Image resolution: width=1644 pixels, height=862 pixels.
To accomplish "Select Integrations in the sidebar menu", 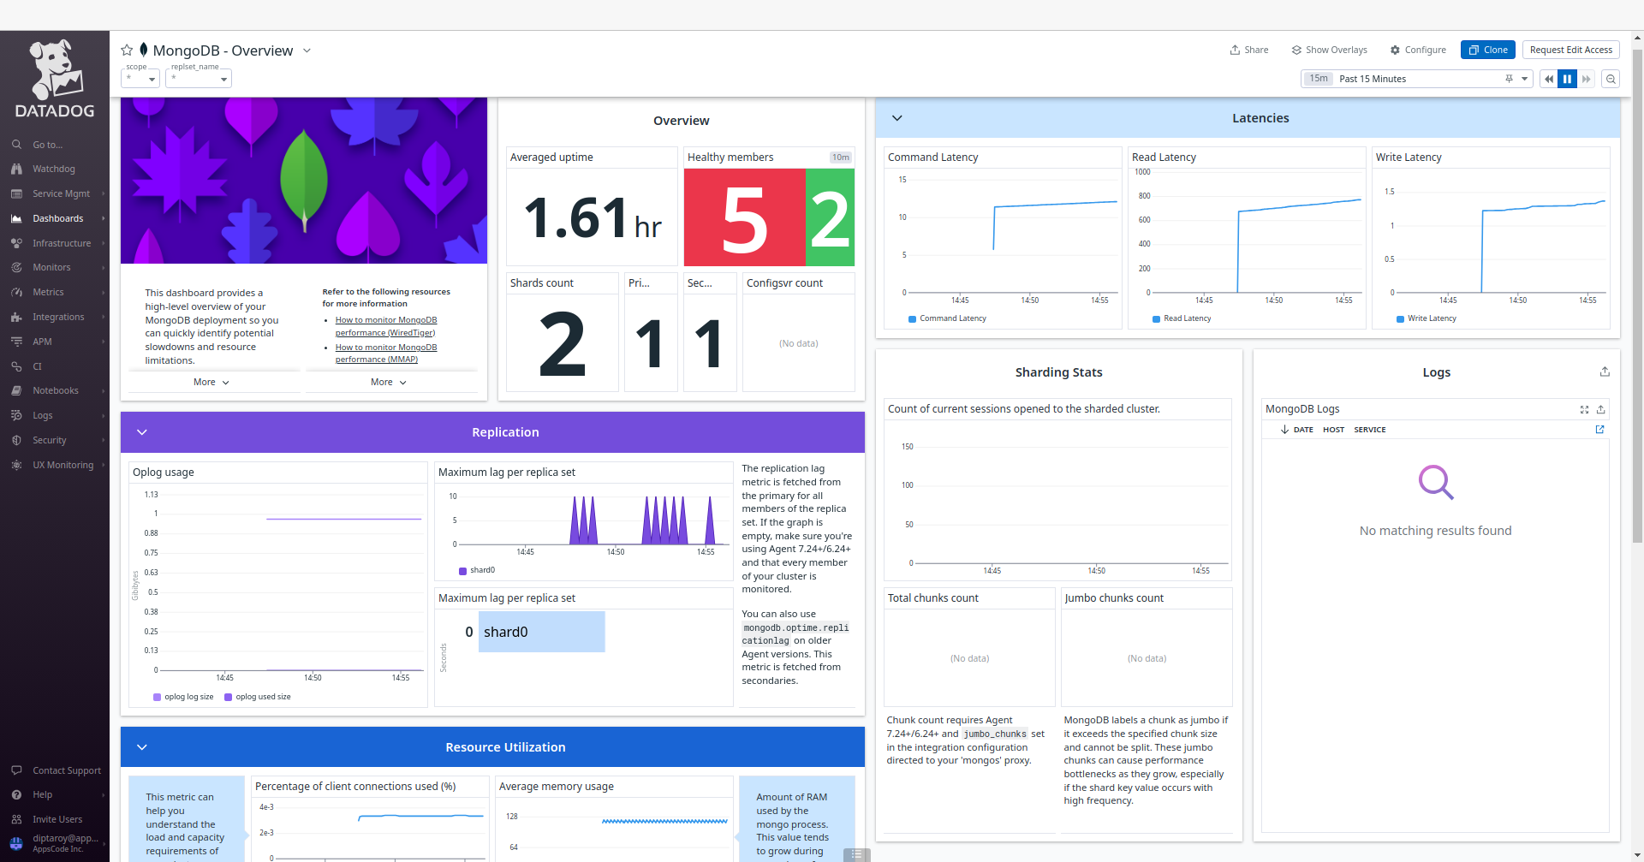I will click(x=57, y=317).
